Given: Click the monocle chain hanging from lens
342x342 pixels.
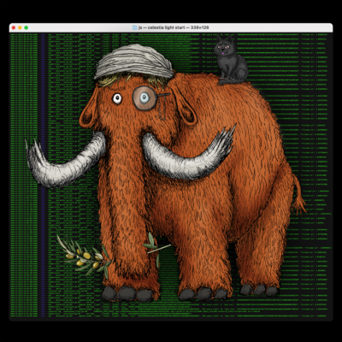Looking at the screenshot, I should (162, 109).
